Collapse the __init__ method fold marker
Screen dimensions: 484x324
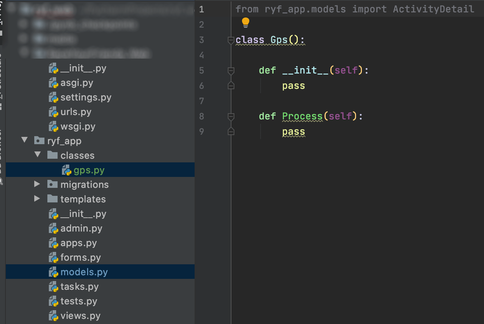click(231, 71)
